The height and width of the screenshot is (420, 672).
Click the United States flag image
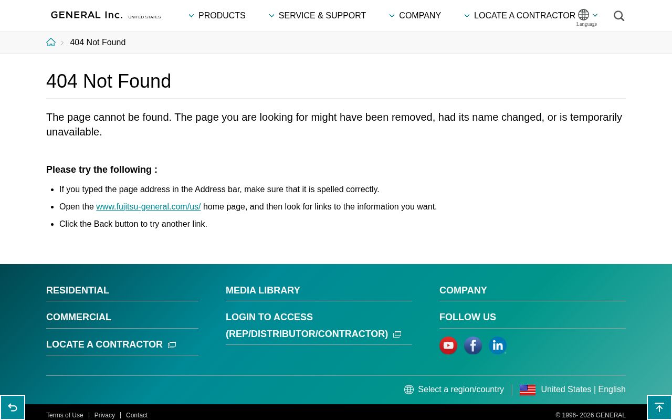click(528, 390)
